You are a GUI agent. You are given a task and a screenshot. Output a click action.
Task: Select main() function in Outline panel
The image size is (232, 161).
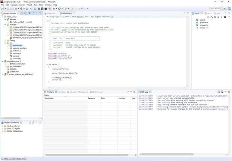(202, 28)
